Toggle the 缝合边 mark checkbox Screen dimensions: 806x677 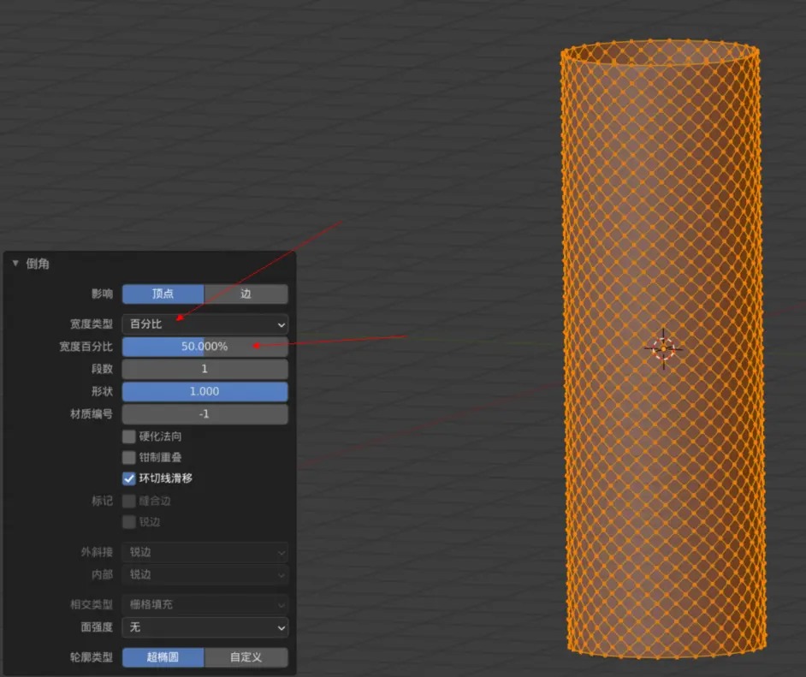pyautogui.click(x=129, y=501)
